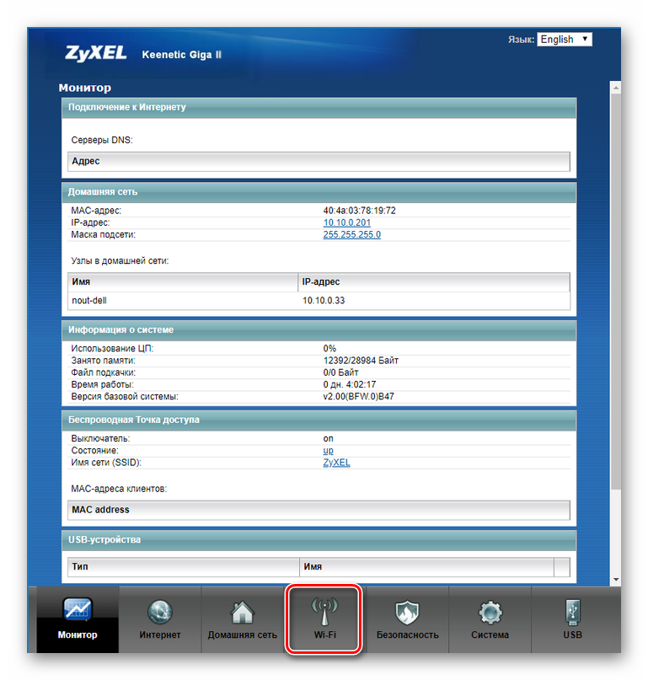Click the Информация о системе section header
Screen dimensions: 648x680
[319, 330]
